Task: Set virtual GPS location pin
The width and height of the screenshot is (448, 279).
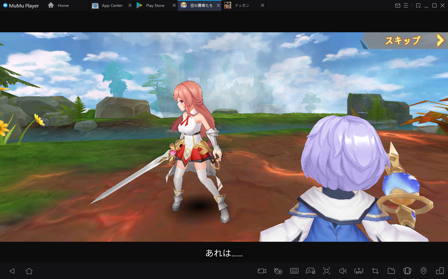Action: click(423, 271)
